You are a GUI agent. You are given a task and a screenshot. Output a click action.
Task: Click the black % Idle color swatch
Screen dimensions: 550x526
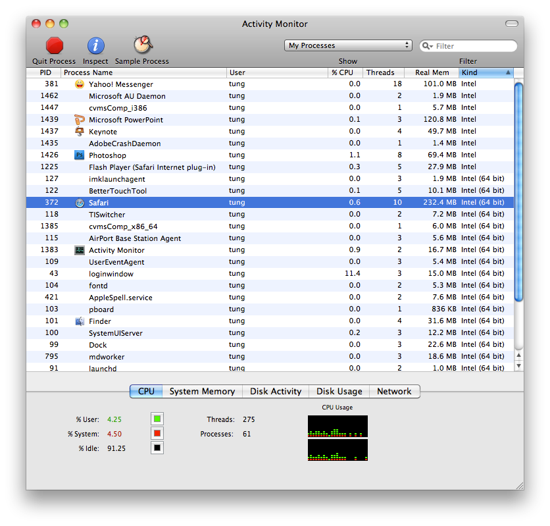(157, 448)
